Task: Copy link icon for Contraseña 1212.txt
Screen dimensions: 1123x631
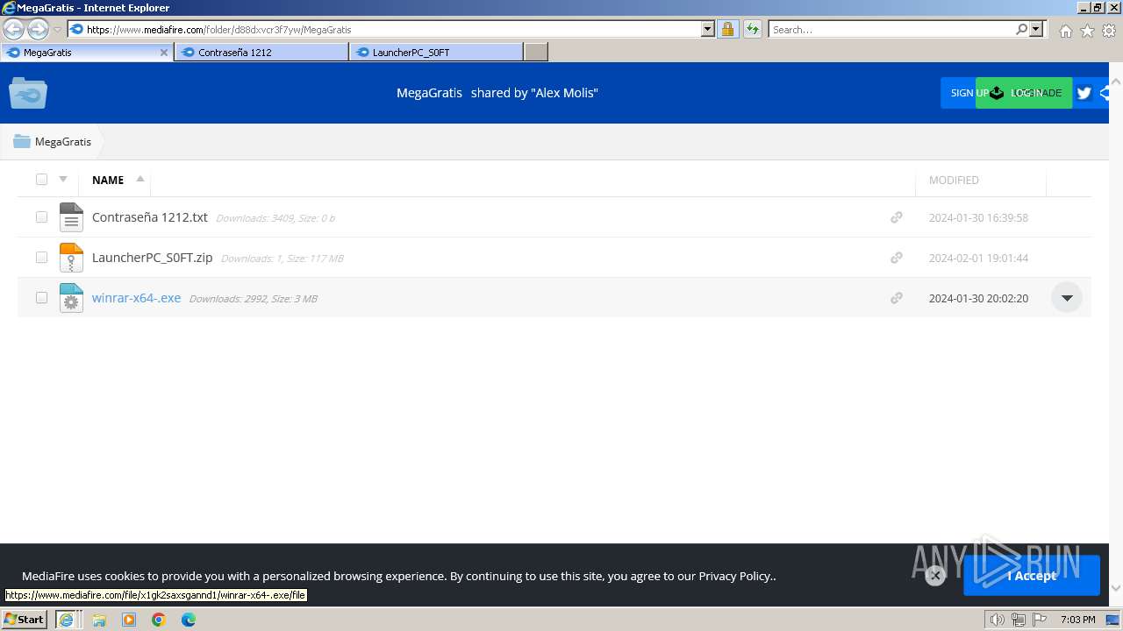Action: pyautogui.click(x=897, y=217)
